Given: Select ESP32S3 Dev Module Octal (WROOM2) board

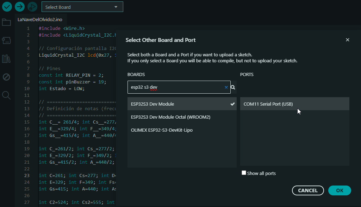Looking at the screenshot, I should [x=182, y=117].
